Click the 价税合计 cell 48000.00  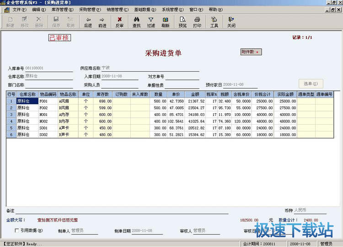coord(263,121)
